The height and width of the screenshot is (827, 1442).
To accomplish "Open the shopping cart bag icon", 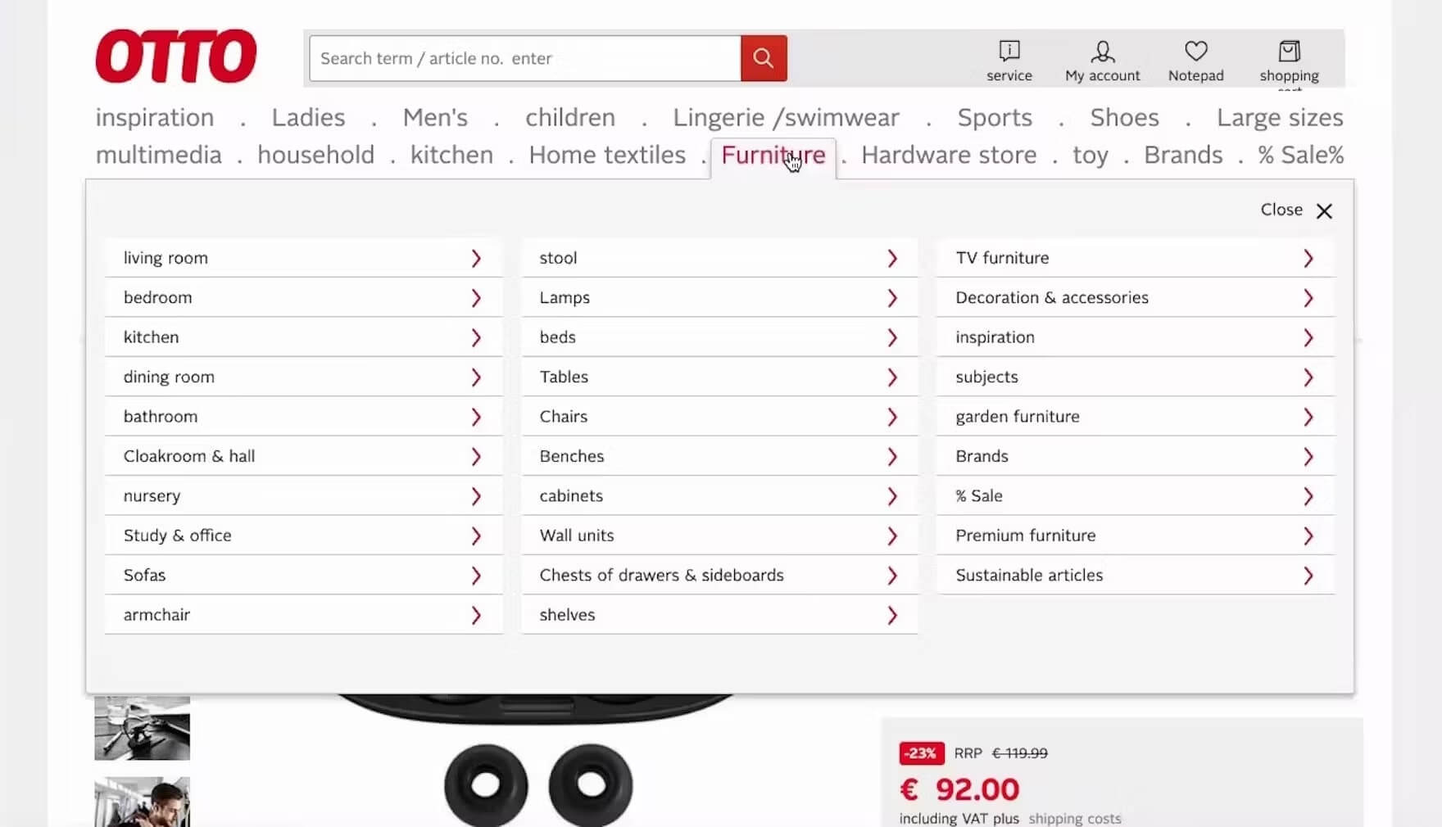I will pos(1289,51).
